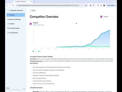122x92 pixels.
Task: Click the browser back arrow
Action: (7, 5)
